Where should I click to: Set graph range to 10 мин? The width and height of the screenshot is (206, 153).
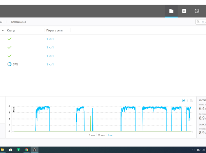(101, 135)
